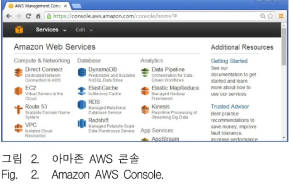The image size is (289, 193).
Task: Click the Compute & Networking heading
Action: click(42, 61)
